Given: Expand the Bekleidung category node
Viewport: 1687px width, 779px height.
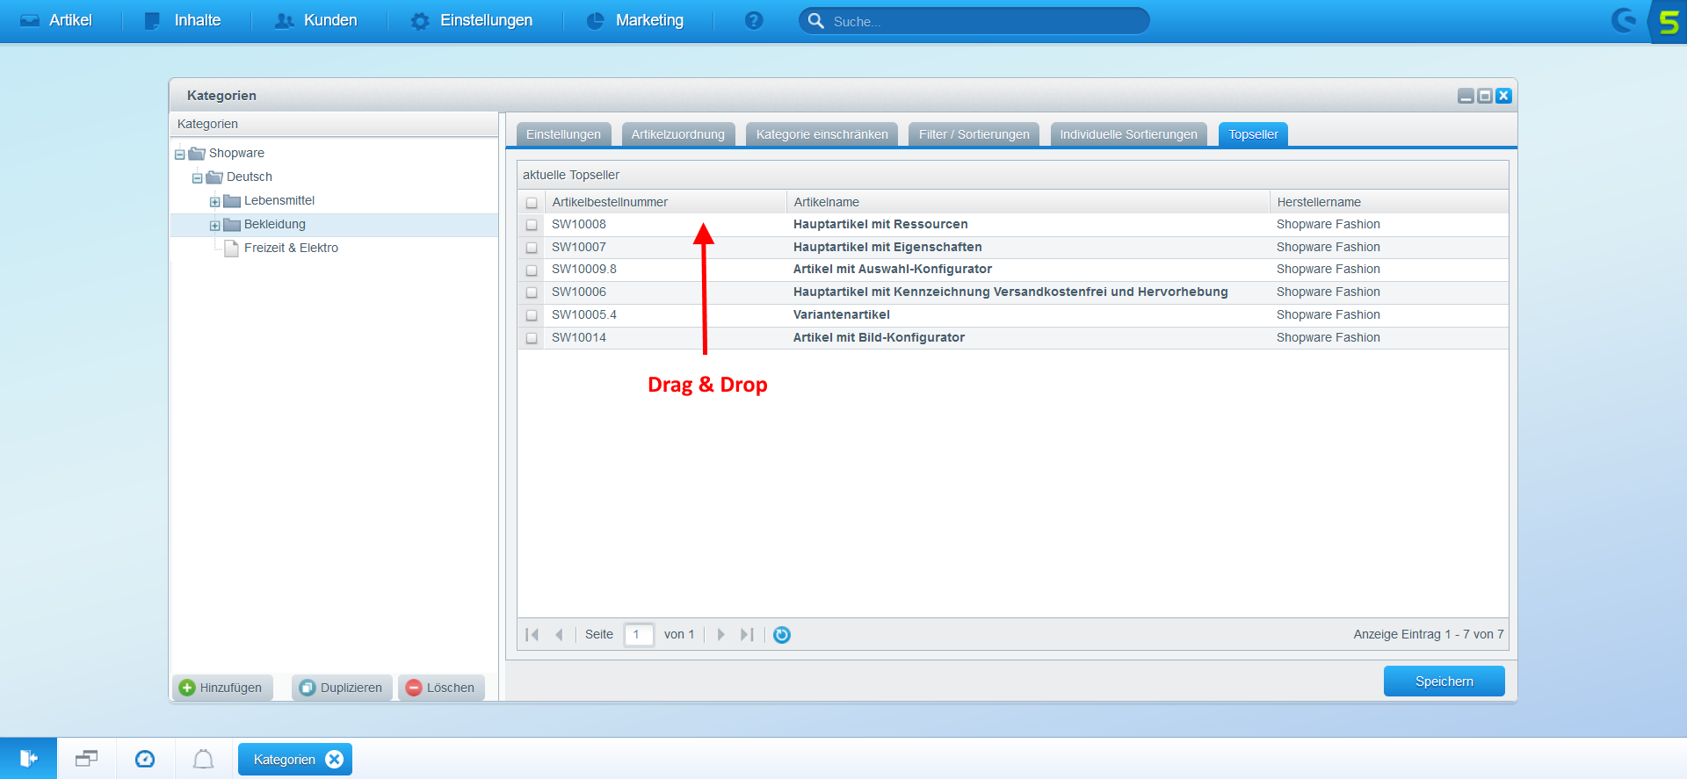Looking at the screenshot, I should click(214, 226).
